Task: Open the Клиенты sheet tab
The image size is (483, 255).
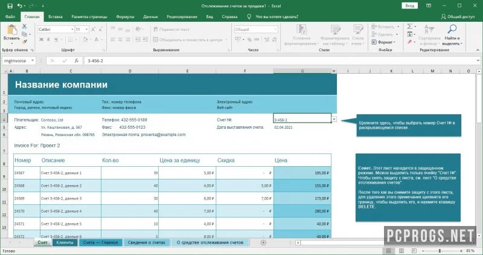Action: 65,243
